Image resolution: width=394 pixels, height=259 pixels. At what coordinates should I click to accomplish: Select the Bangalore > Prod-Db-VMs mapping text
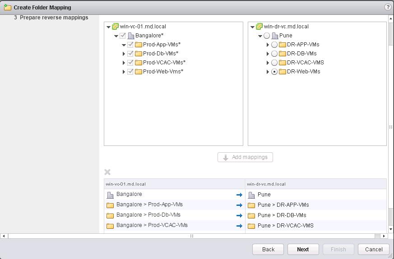148,215
